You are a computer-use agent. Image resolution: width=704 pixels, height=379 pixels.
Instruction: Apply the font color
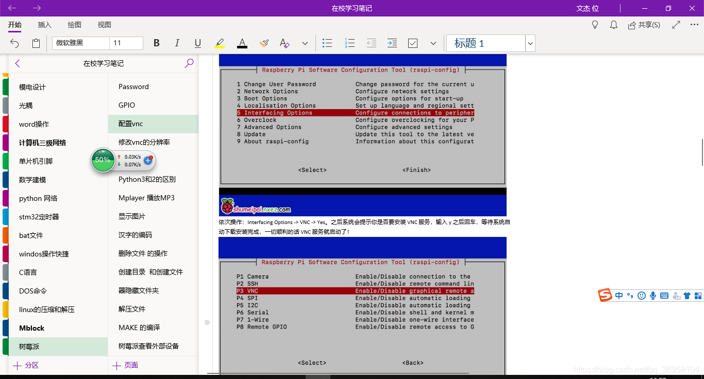pyautogui.click(x=242, y=43)
